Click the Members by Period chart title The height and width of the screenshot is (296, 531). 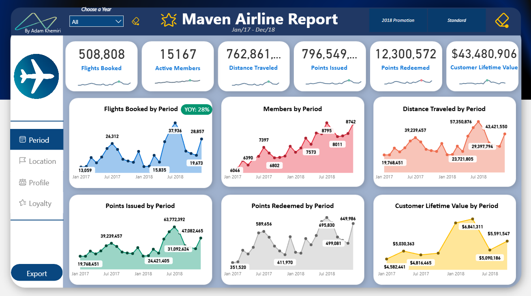click(x=293, y=109)
